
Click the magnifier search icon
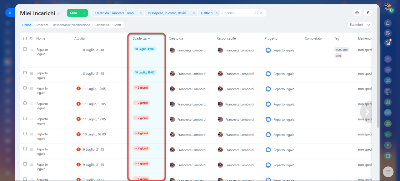257,13
